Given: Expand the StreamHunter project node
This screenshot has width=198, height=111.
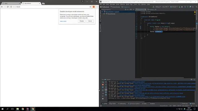Looking at the screenshot, I should point(104,14).
